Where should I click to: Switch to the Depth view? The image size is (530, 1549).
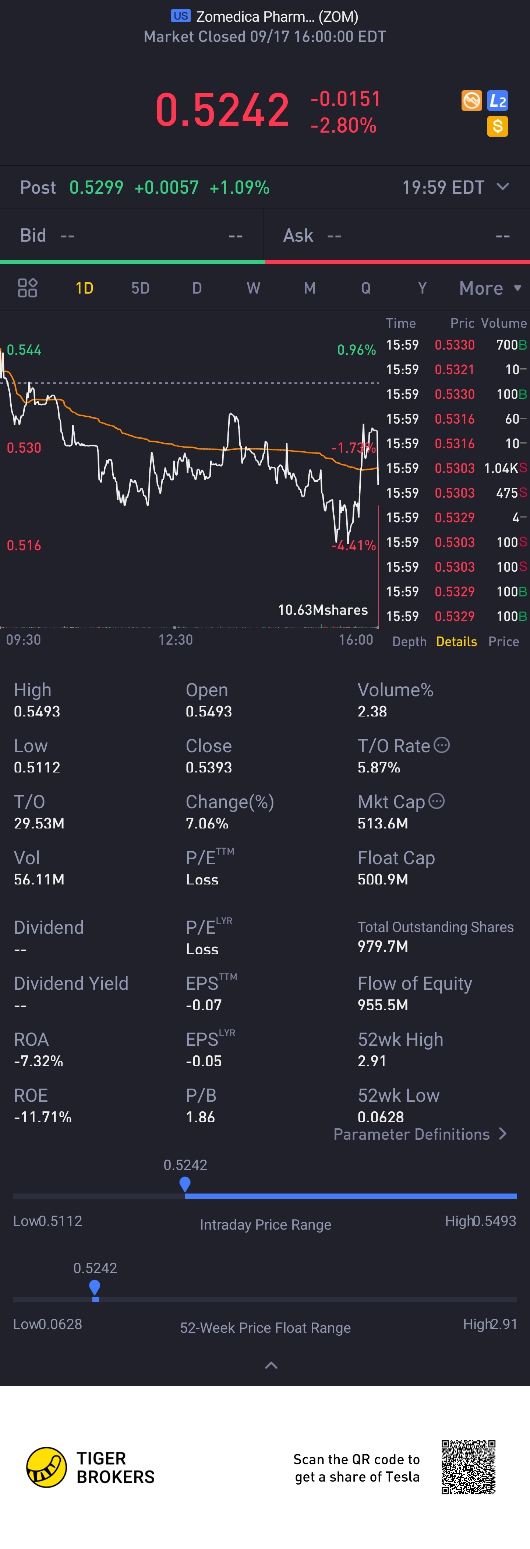(x=409, y=642)
